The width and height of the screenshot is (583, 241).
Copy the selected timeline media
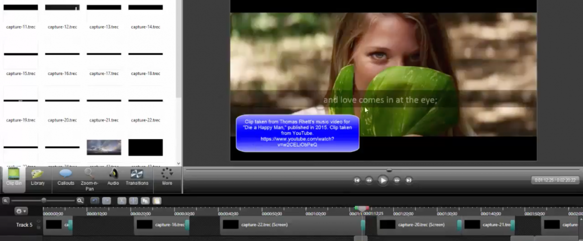pyautogui.click(x=145, y=200)
